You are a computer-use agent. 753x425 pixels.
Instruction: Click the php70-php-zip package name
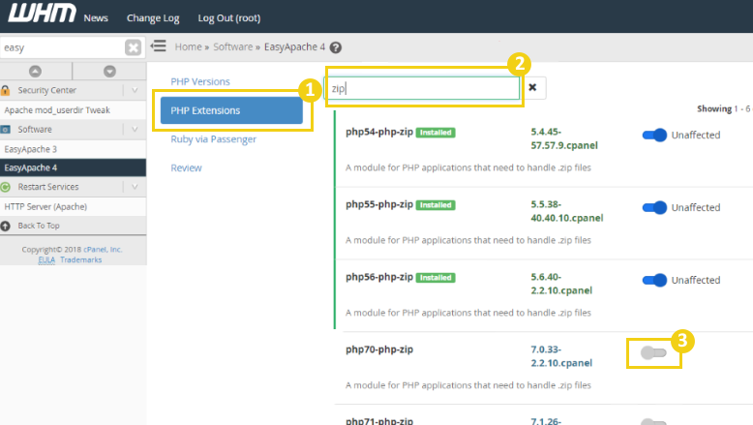coord(378,349)
